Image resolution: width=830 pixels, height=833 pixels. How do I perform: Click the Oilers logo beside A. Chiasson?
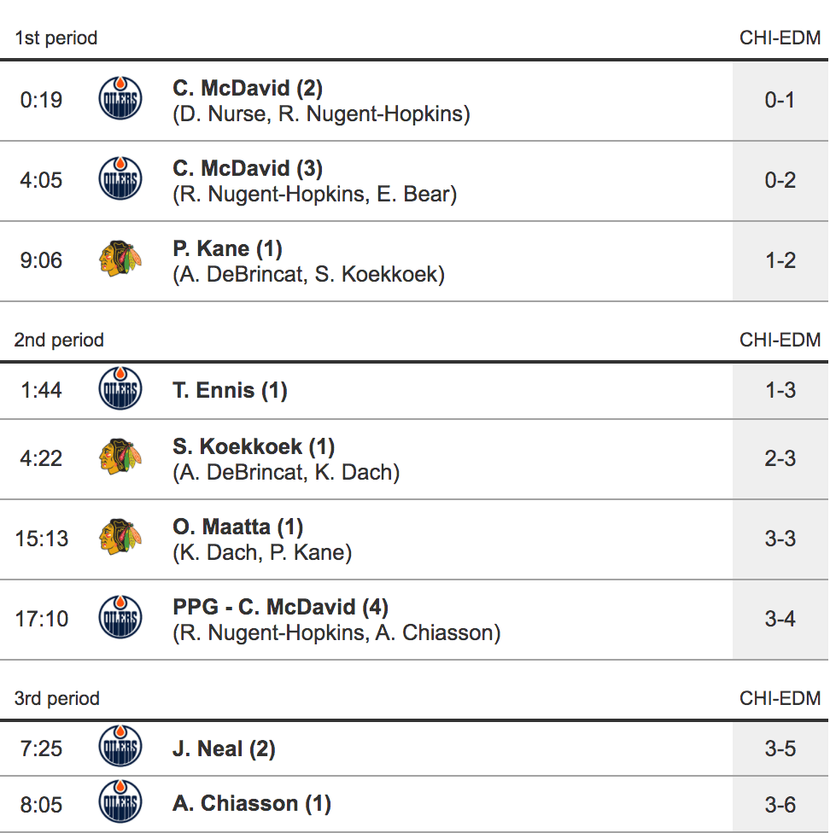point(120,803)
